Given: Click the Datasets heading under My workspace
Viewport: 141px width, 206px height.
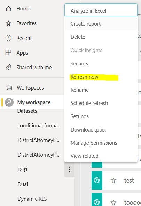Looking at the screenshot, I should tap(27, 111).
